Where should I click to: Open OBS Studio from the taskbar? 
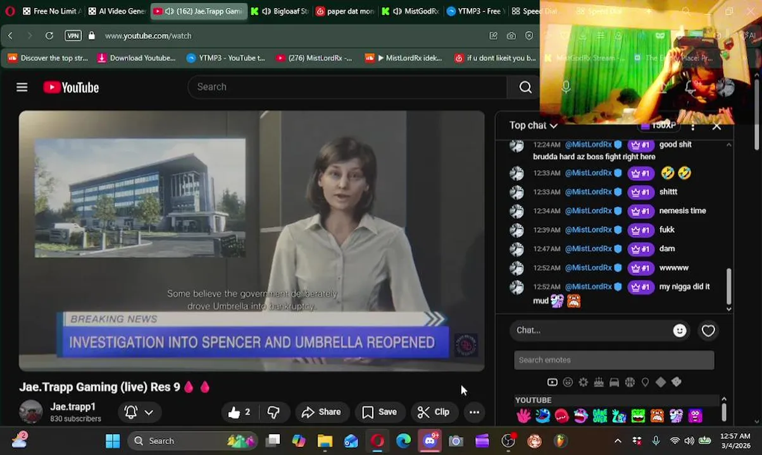click(508, 441)
